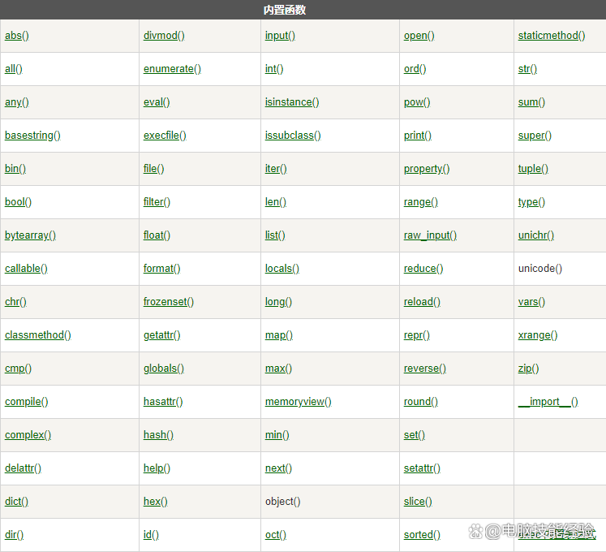The height and width of the screenshot is (552, 606).
Task: Open the divmod() link
Action: [164, 36]
